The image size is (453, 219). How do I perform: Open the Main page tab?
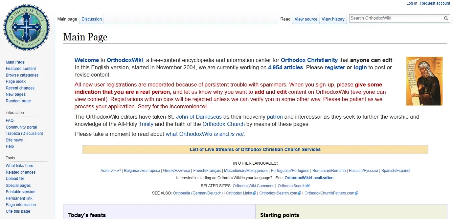coord(67,19)
